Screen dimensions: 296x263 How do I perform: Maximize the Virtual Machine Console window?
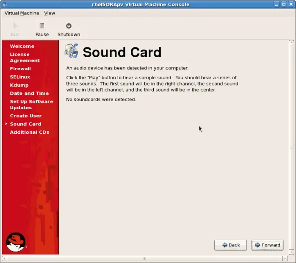click(282, 4)
